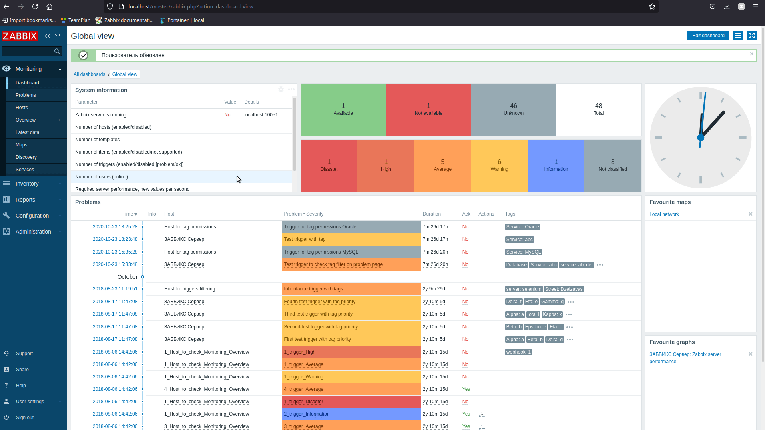Click the Firefox bookmark star icon
765x430 pixels.
[x=652, y=6]
